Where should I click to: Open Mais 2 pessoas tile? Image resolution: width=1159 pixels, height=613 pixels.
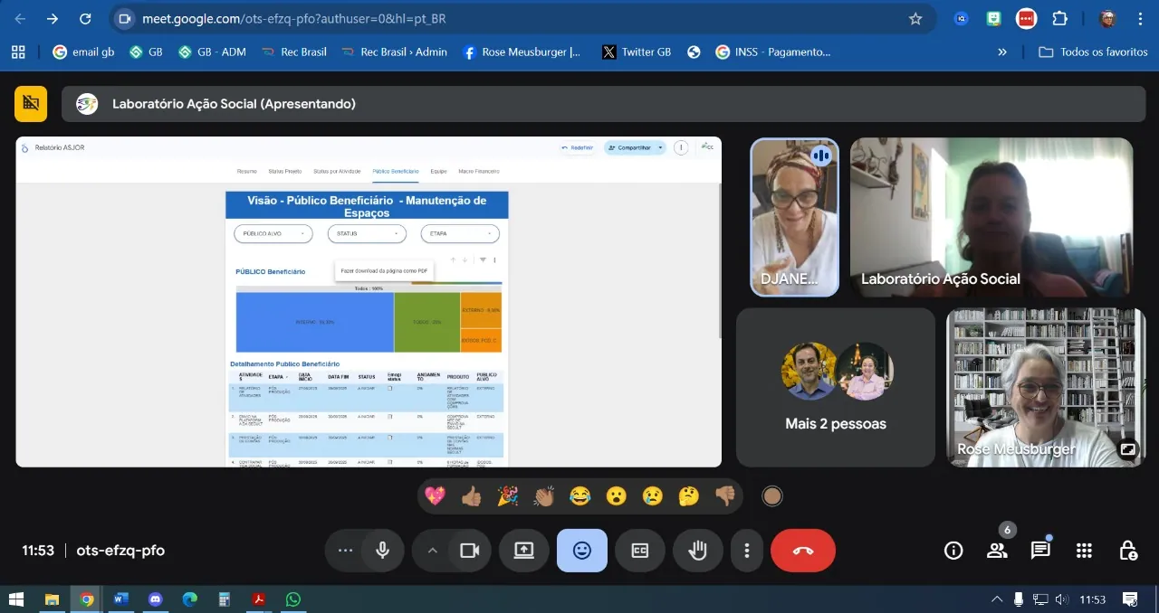[x=835, y=387]
